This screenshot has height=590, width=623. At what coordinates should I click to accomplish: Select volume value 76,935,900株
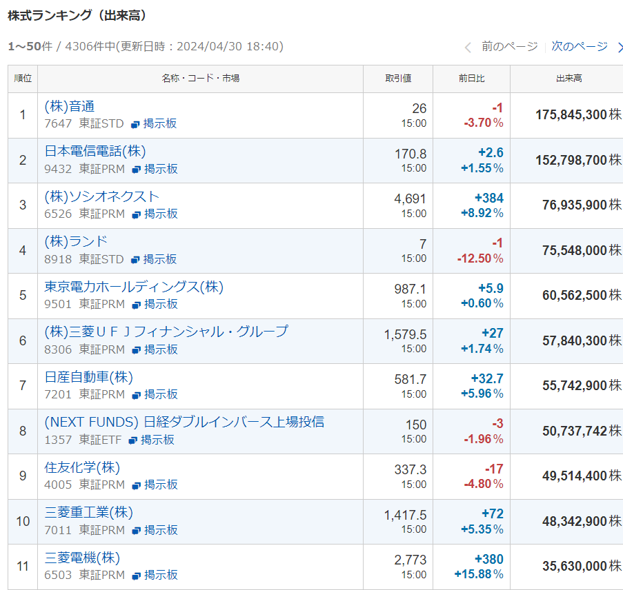(582, 205)
